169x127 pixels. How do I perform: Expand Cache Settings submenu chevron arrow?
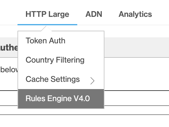pyautogui.click(x=92, y=81)
